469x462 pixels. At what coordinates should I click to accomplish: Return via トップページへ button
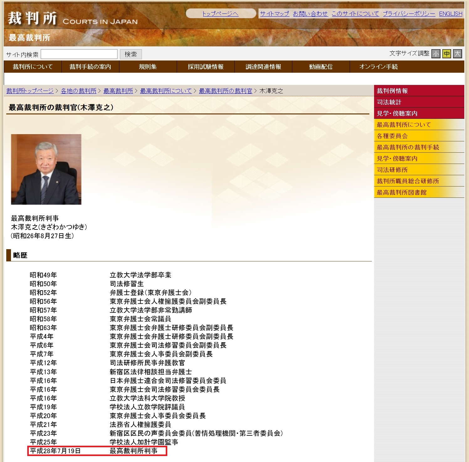pyautogui.click(x=221, y=14)
